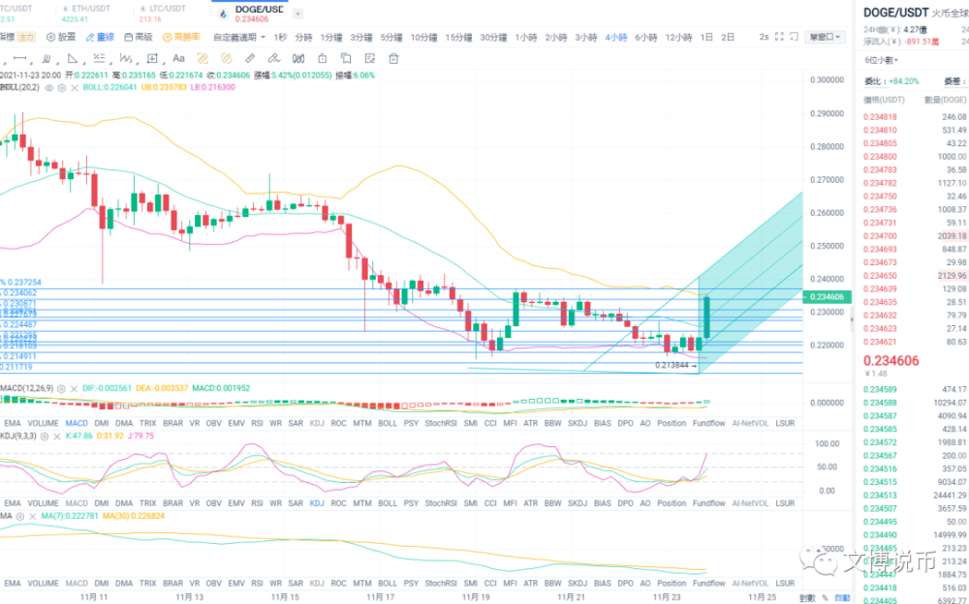
Task: Close the MACD(12,26,9) indicator panel
Action: point(74,388)
